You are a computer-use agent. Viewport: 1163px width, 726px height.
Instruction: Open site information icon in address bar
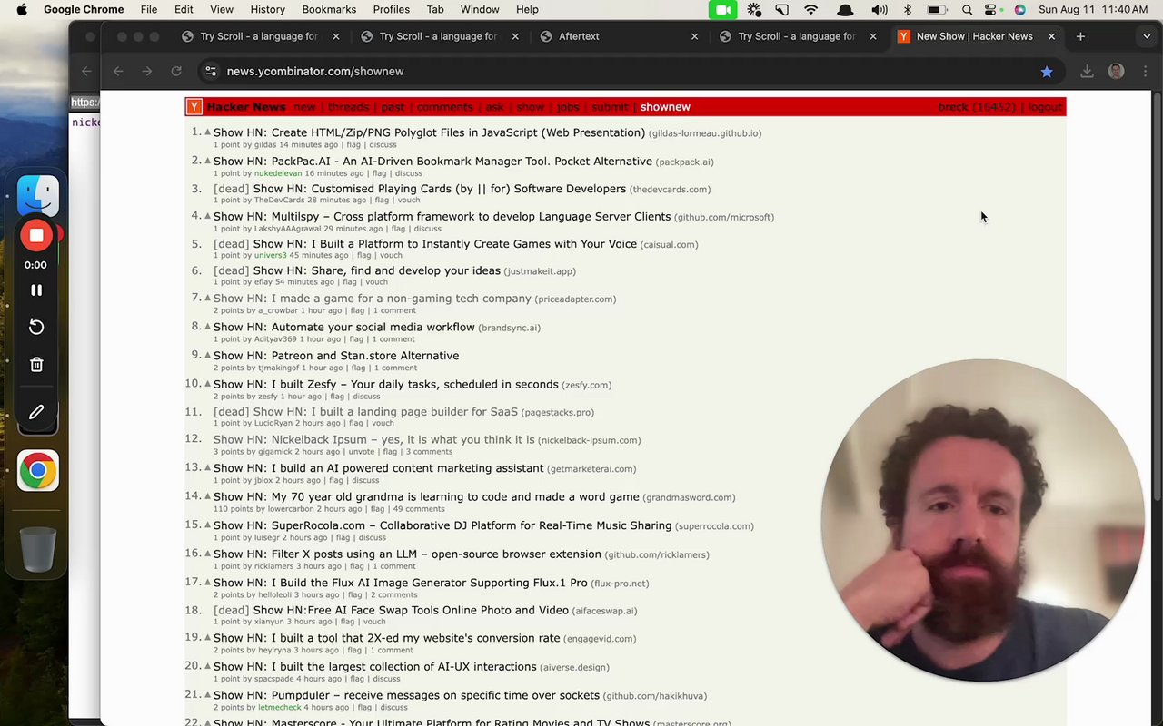pos(210,72)
